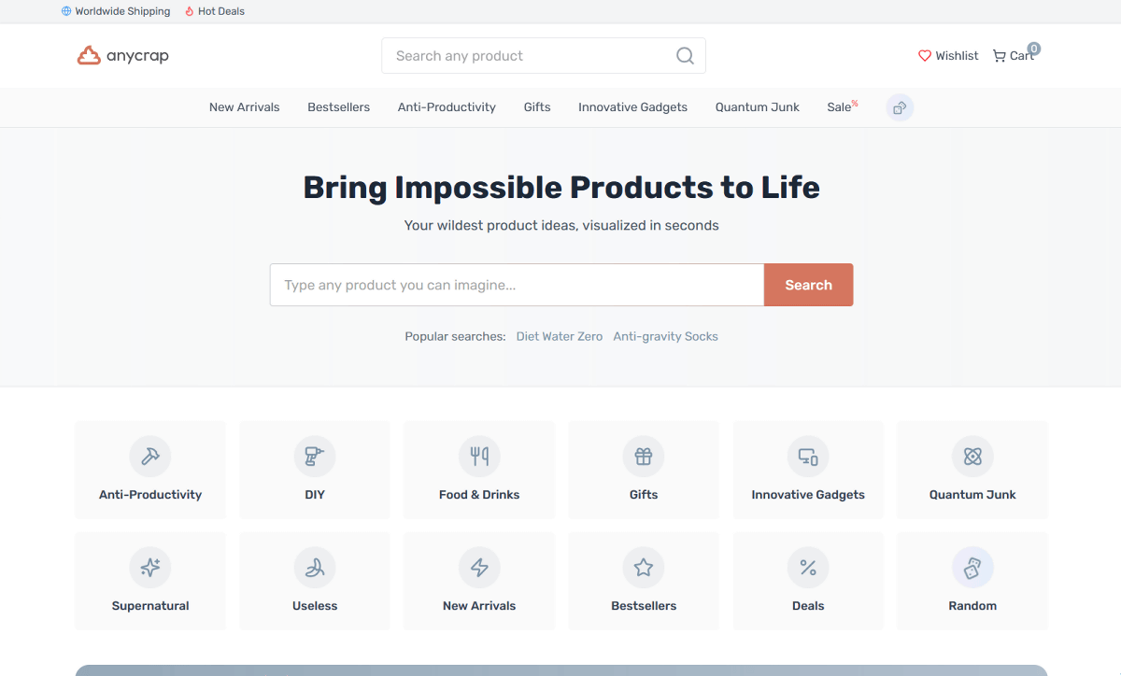Click the Diet Water Zero popular search
1121x676 pixels.
pyautogui.click(x=560, y=336)
